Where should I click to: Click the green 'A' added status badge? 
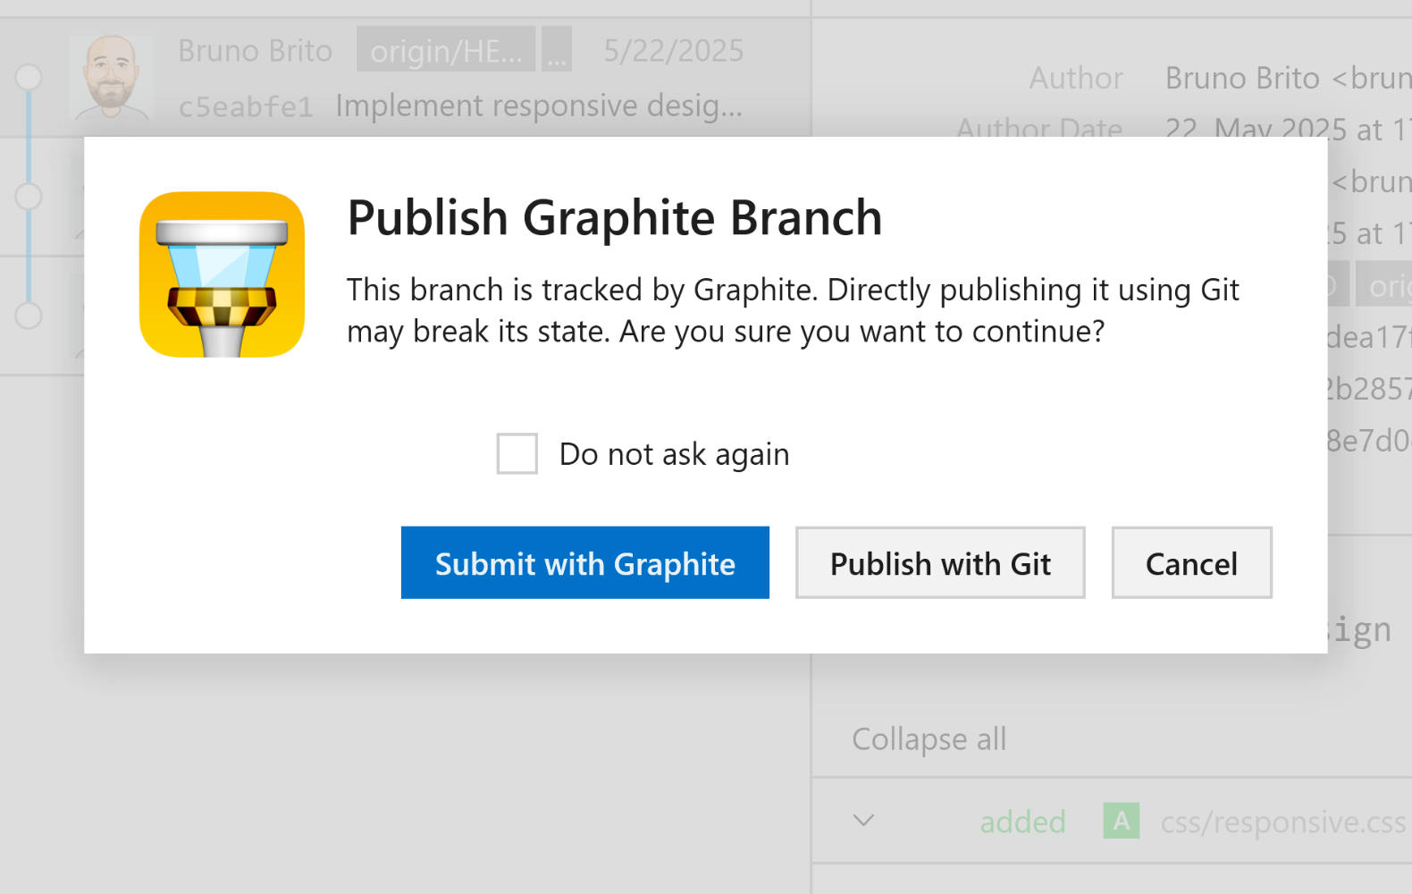pyautogui.click(x=1121, y=821)
